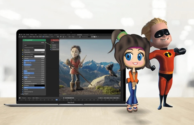Open the node editor View menu
Viewport: 194px width, 125px height.
tap(31, 37)
